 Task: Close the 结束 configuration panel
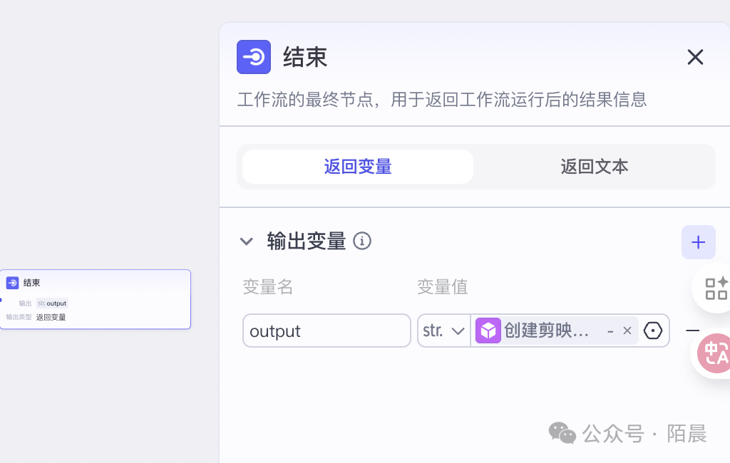pos(695,57)
